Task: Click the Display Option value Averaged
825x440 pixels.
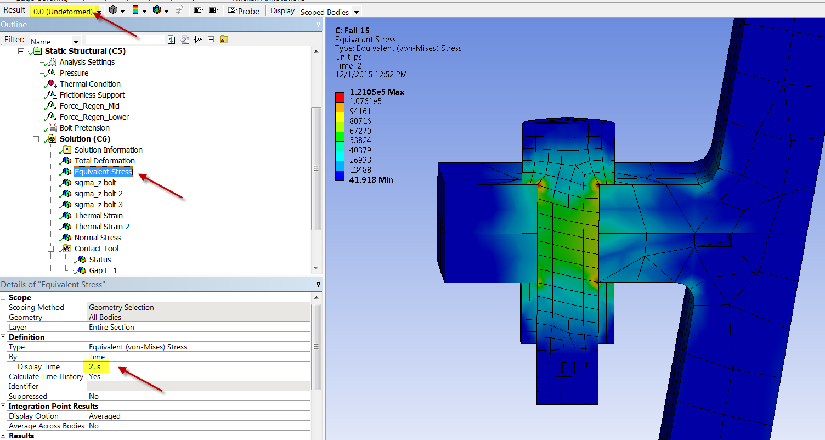Action: [x=199, y=416]
